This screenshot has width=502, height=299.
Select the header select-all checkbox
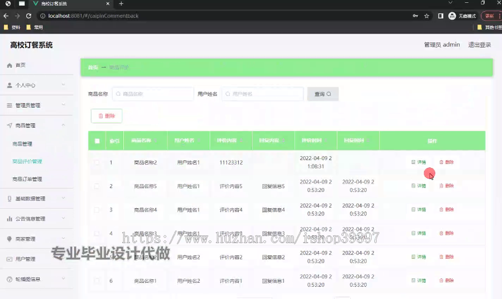[97, 141]
